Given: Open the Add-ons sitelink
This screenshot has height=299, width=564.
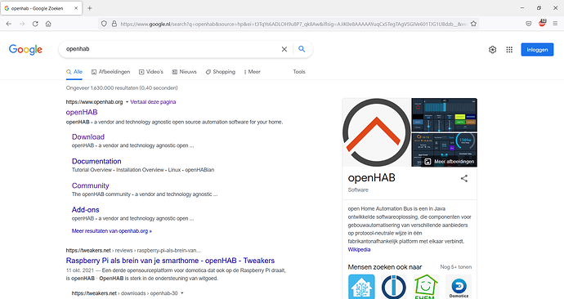Looking at the screenshot, I should [85, 210].
